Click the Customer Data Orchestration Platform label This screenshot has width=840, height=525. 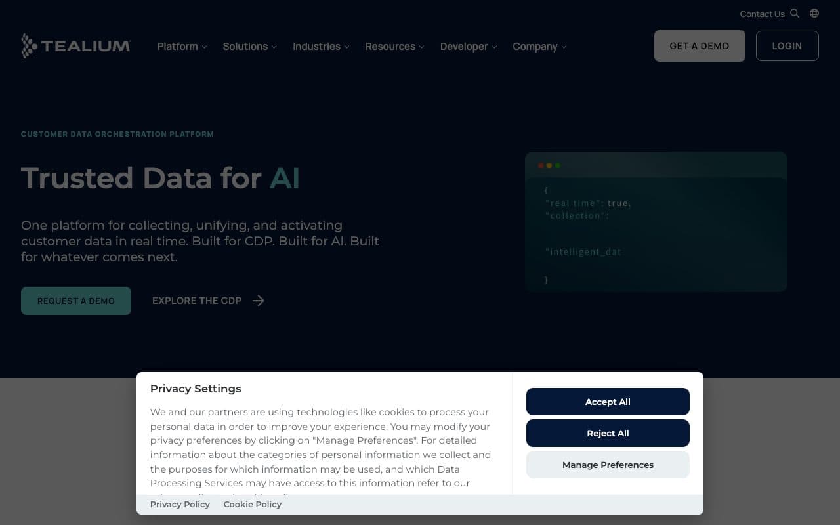[117, 134]
